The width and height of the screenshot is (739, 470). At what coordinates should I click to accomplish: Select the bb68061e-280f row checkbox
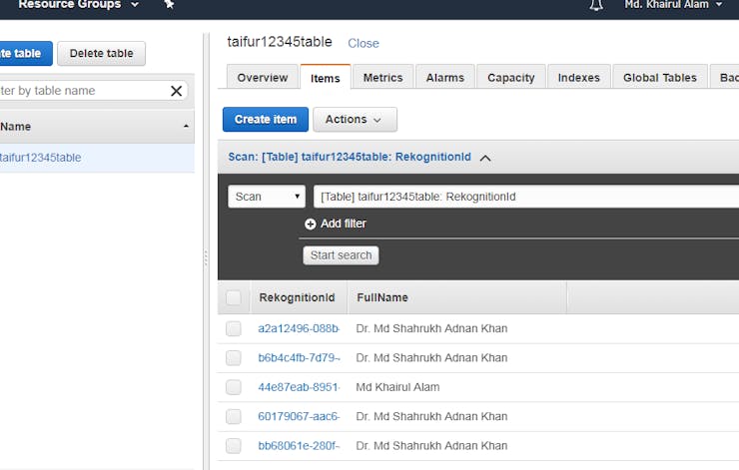233,446
